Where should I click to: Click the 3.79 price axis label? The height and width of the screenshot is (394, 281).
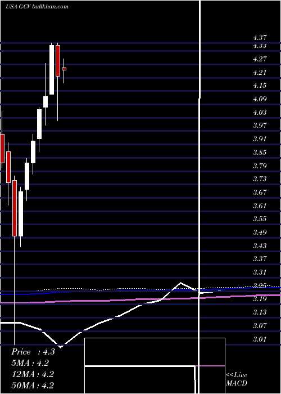point(260,166)
